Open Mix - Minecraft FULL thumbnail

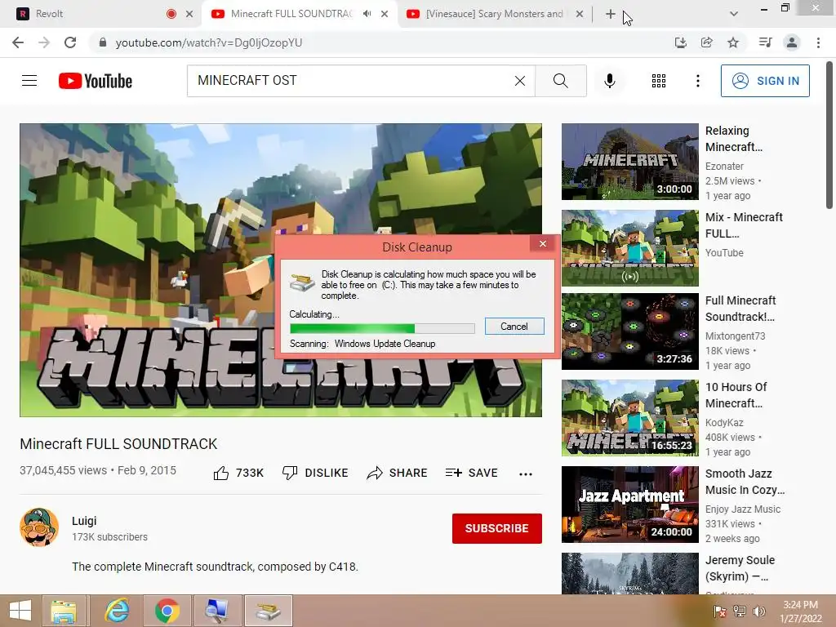(629, 248)
